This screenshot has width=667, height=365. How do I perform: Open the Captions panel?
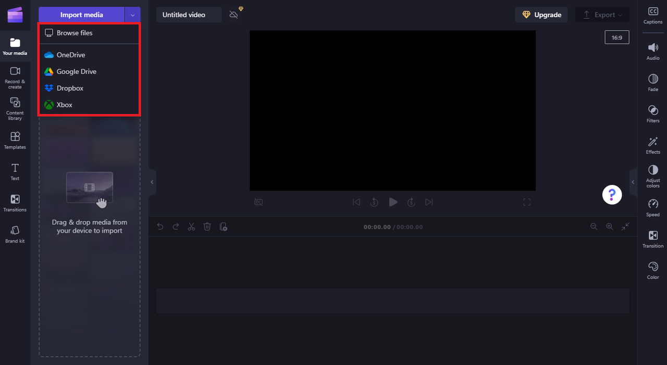click(653, 16)
